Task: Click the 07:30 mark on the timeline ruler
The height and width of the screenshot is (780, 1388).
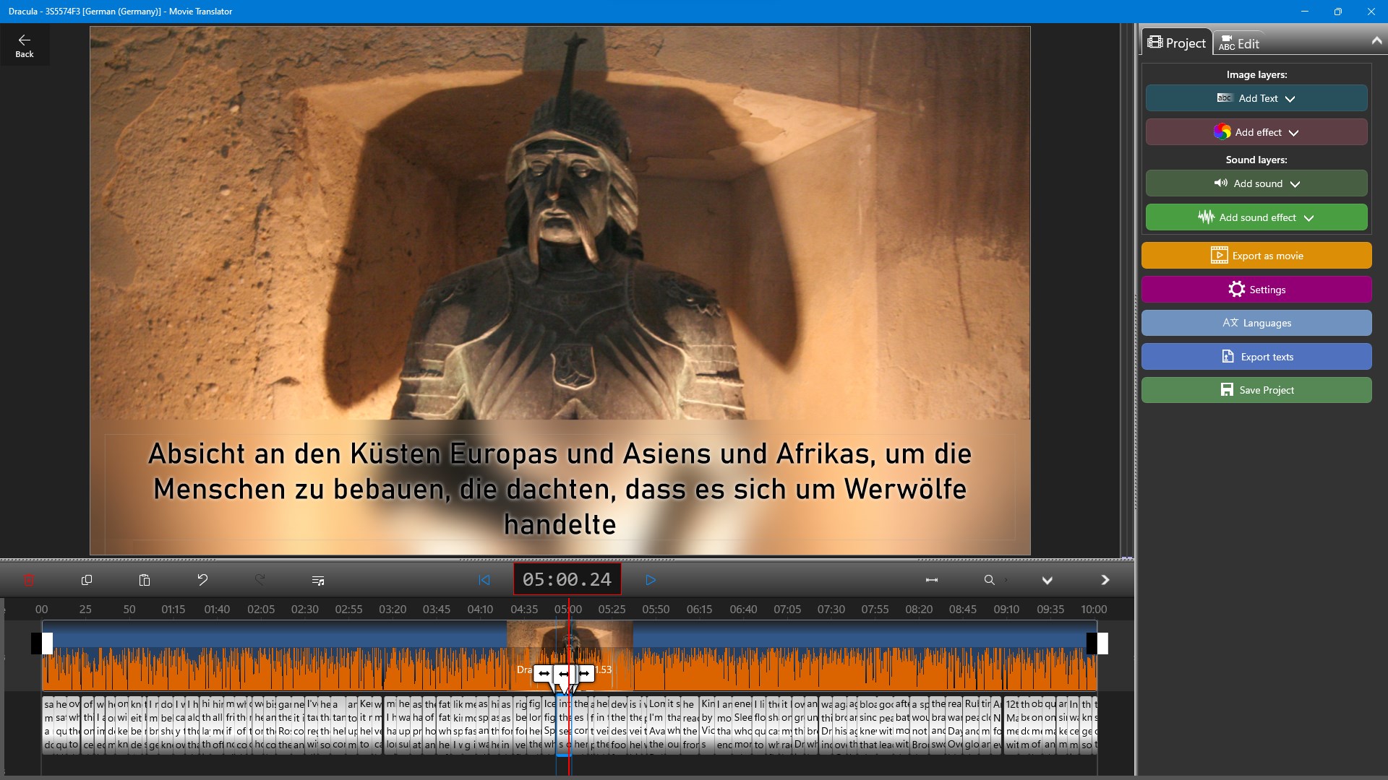Action: click(831, 610)
